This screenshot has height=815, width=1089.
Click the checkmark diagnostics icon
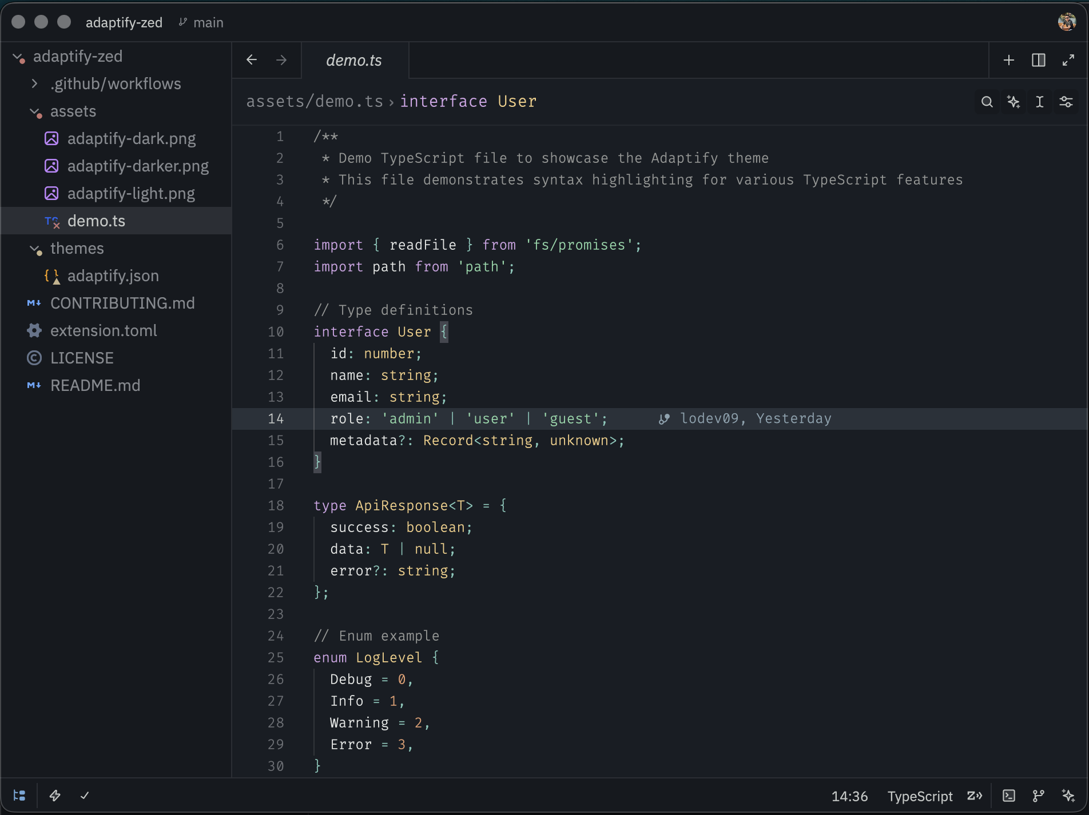85,796
